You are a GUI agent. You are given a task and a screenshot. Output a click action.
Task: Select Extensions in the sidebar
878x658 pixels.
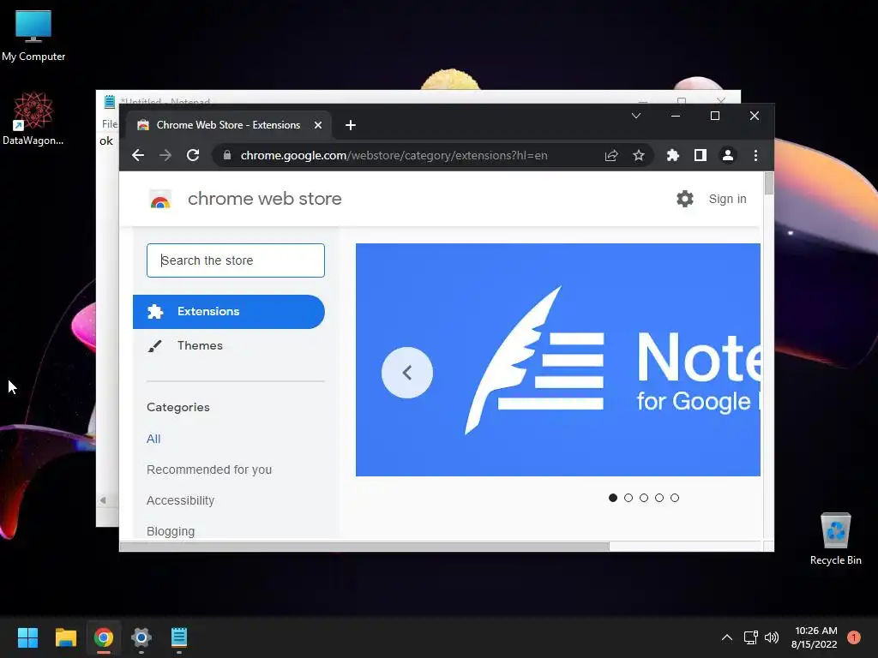tap(228, 312)
